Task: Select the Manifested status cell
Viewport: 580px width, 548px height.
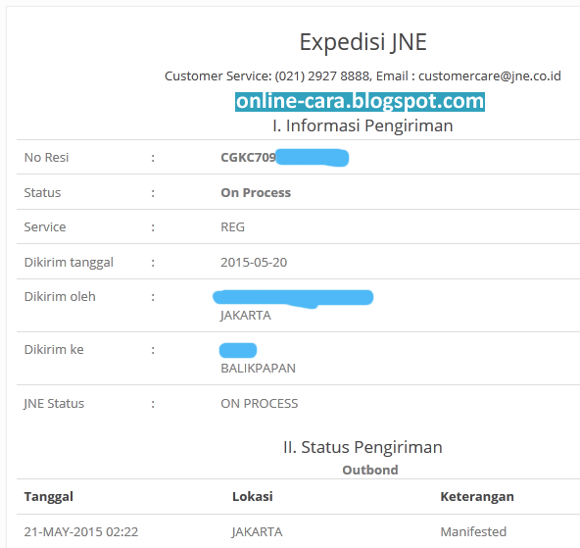Action: 473,531
